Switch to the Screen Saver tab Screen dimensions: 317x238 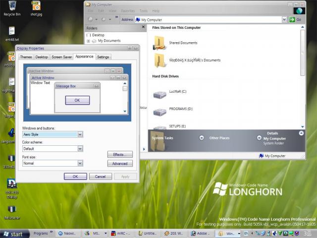click(x=61, y=57)
